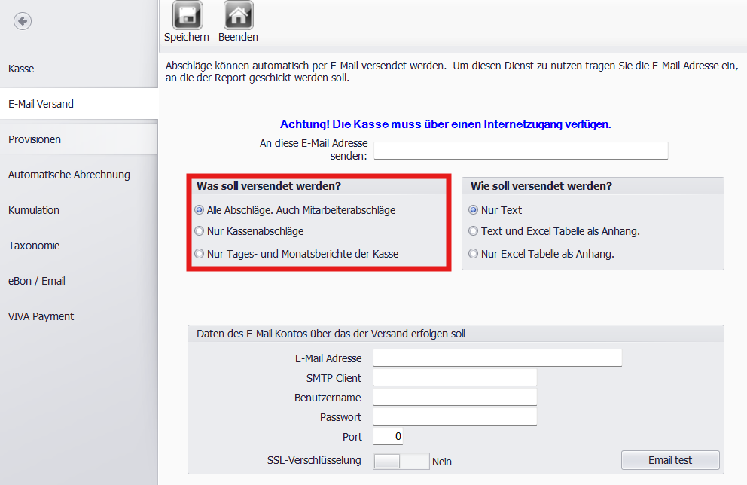Click the Passwort field
The height and width of the screenshot is (485, 747).
coord(455,416)
